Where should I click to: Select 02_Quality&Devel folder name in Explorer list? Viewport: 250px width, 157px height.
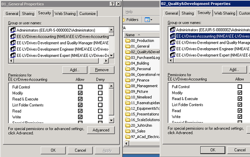tap(145, 52)
